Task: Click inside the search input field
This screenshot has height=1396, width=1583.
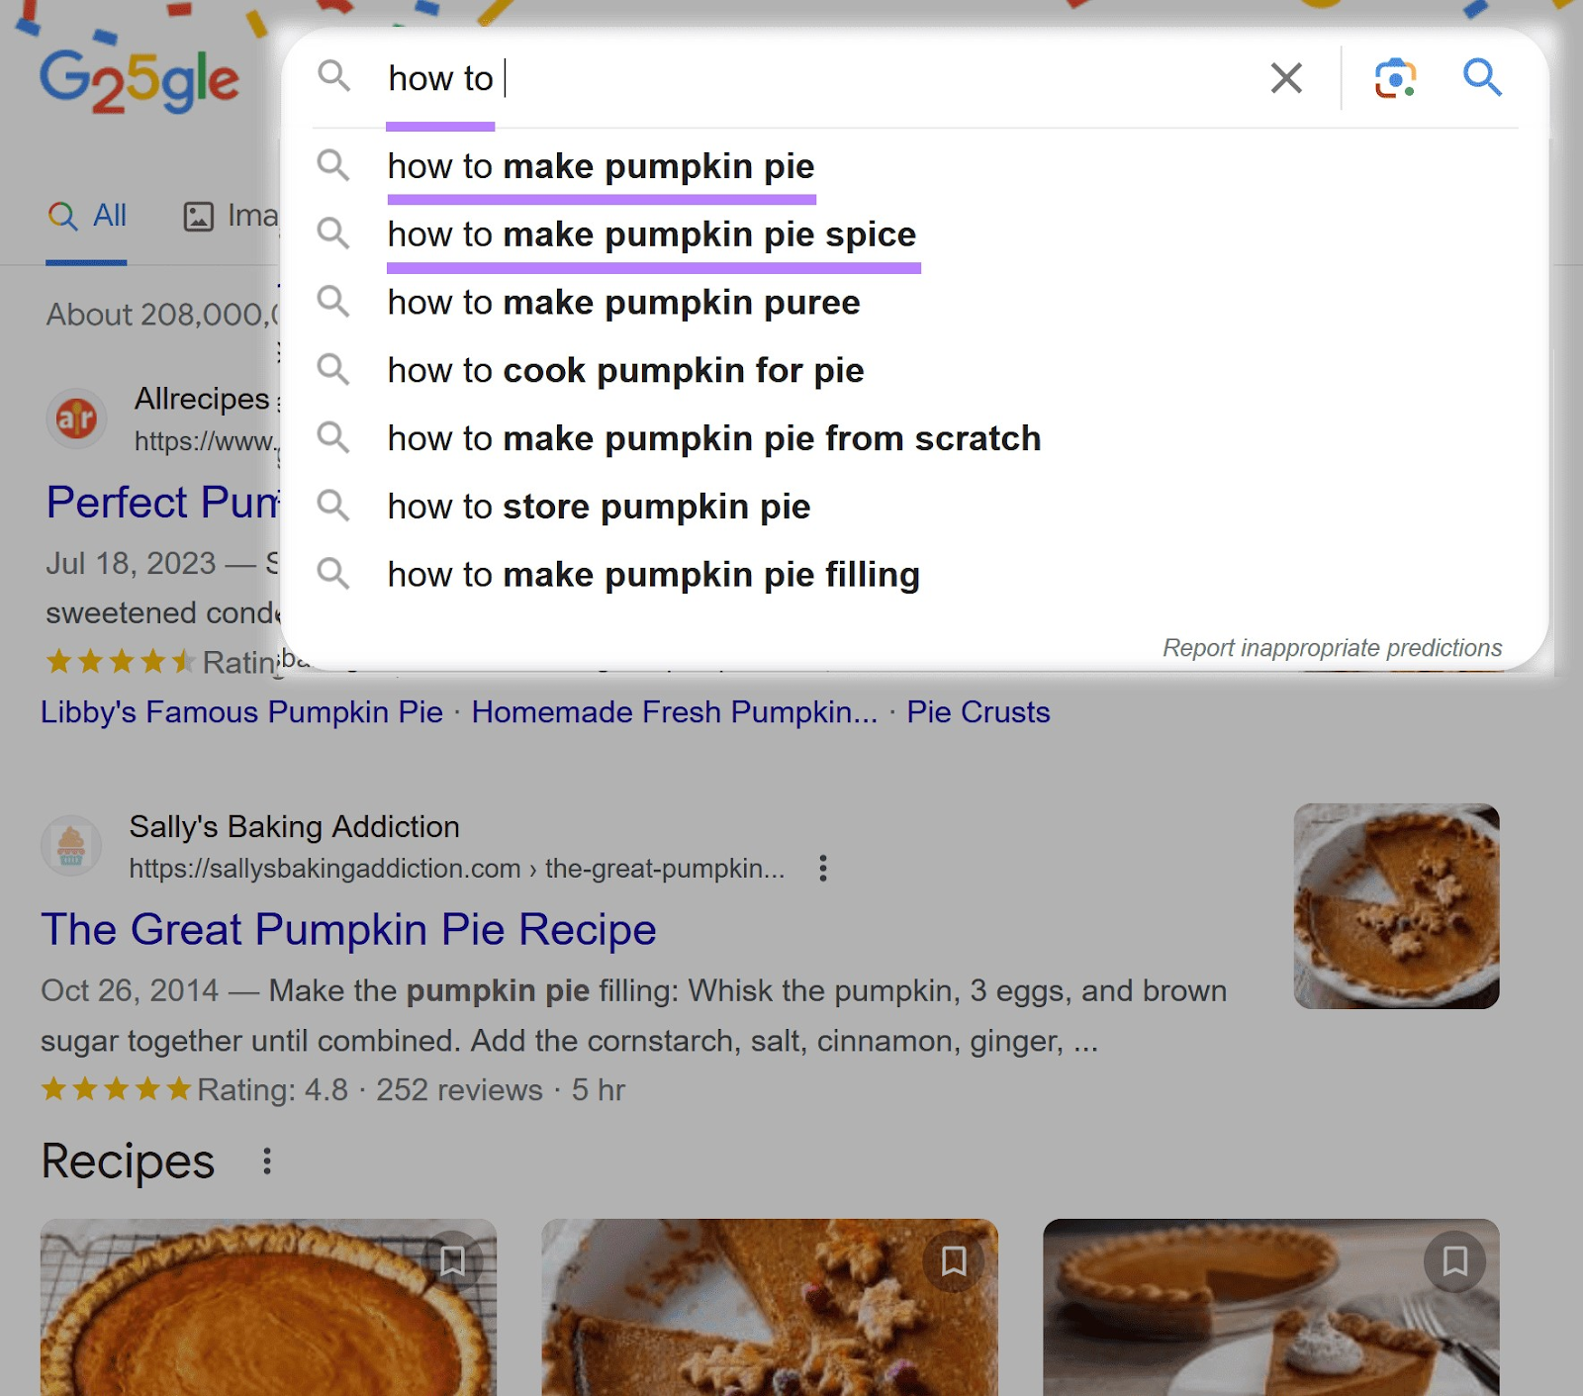Action: coord(693,78)
